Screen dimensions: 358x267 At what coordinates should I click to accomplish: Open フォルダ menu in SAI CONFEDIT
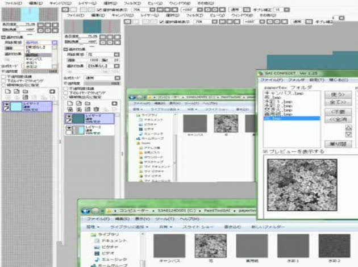(x=296, y=80)
